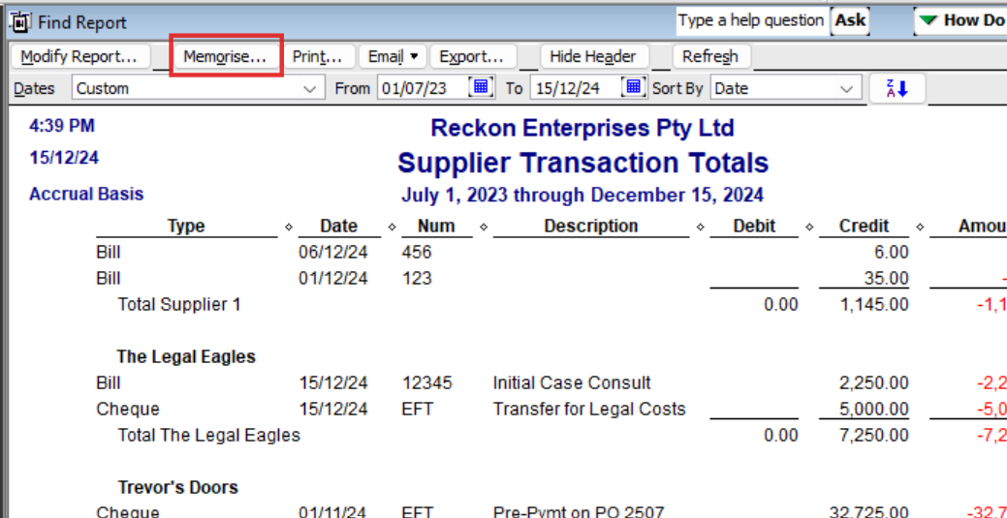Click the Memorise button
The width and height of the screenshot is (1007, 518).
point(226,56)
